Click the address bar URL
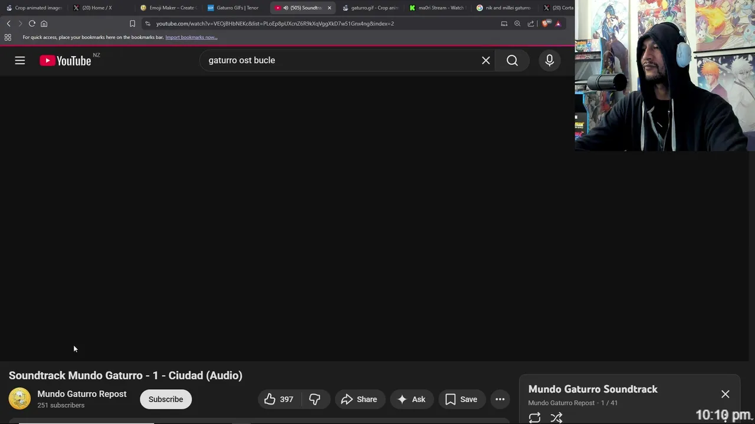The image size is (755, 424). (x=275, y=24)
